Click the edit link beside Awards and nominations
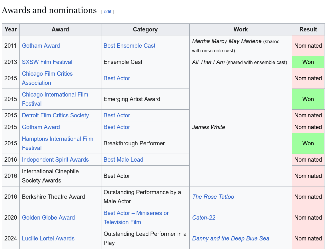The width and height of the screenshot is (325, 249). [107, 12]
